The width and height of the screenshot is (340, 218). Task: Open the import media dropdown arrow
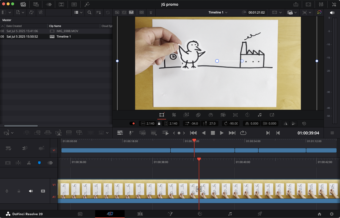click(x=23, y=13)
